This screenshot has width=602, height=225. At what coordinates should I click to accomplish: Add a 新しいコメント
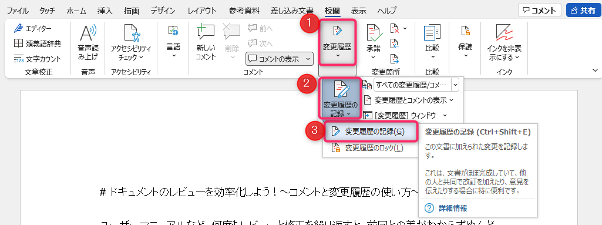point(206,42)
